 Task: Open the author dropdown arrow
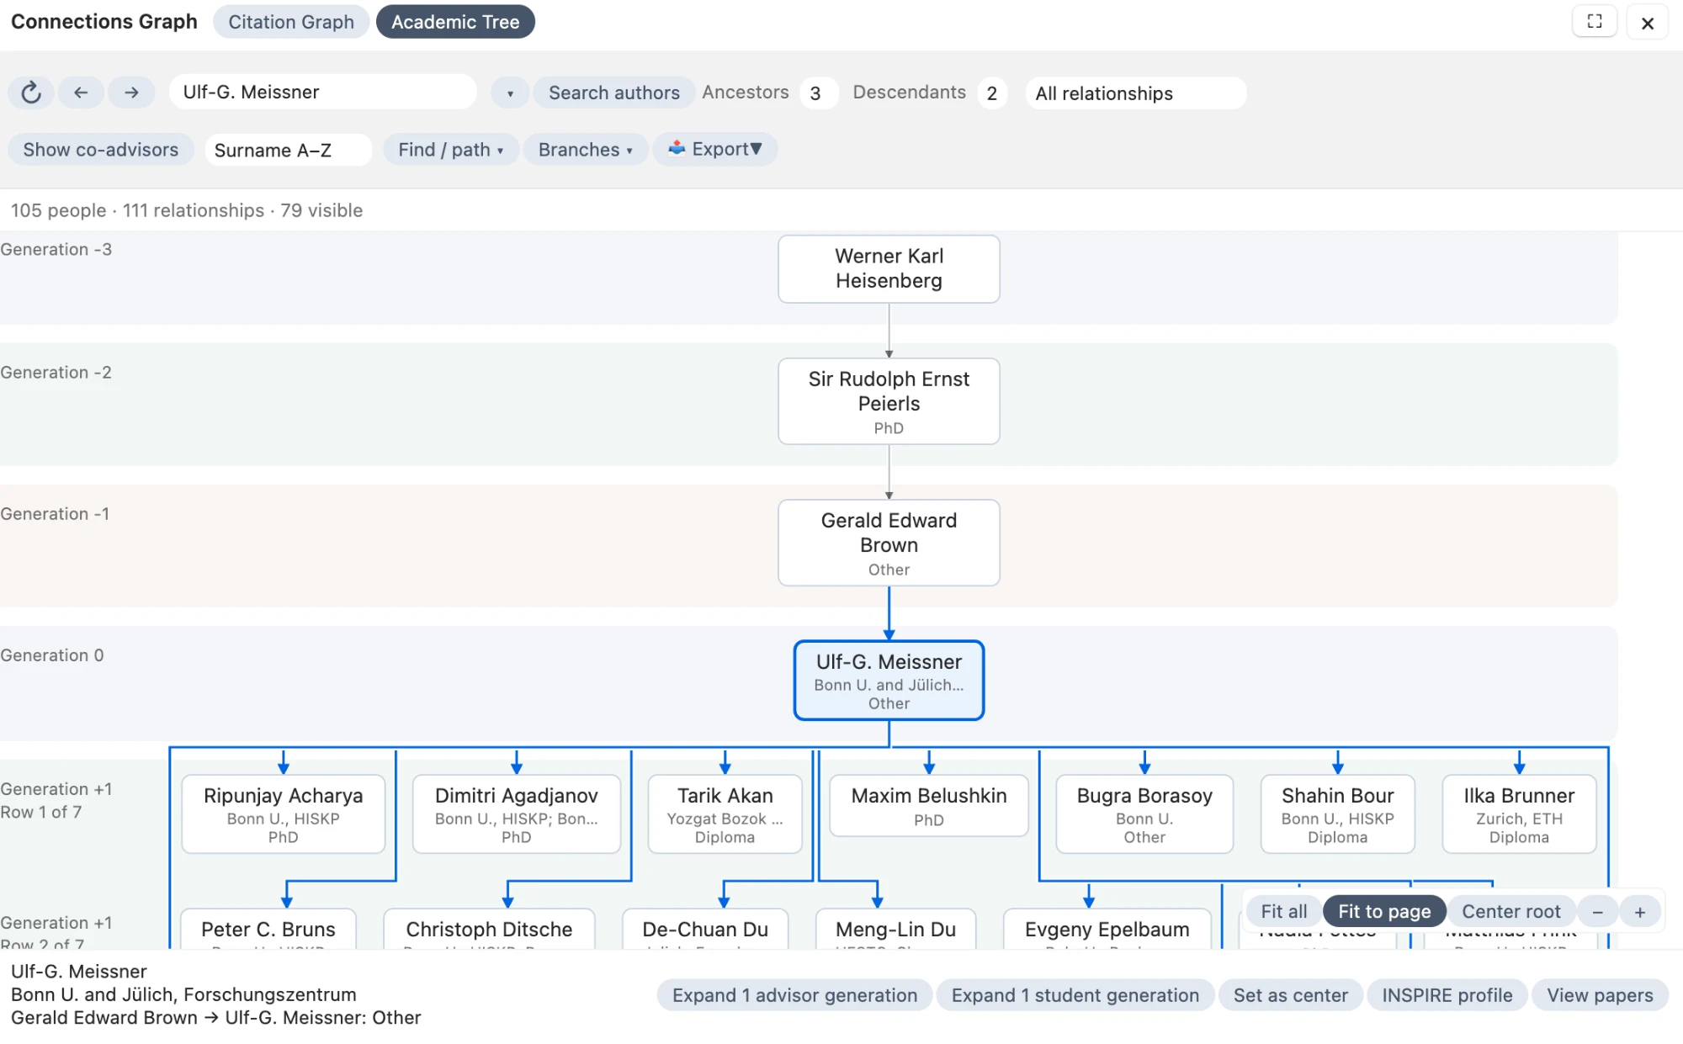510,93
